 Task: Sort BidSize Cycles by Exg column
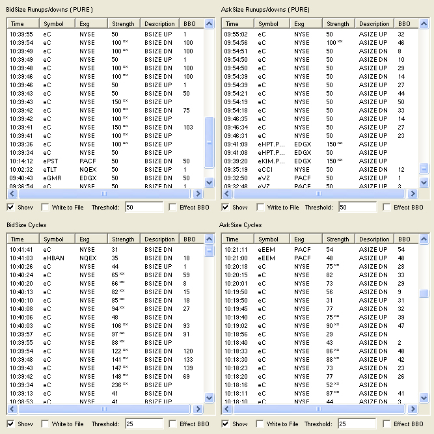coord(91,239)
